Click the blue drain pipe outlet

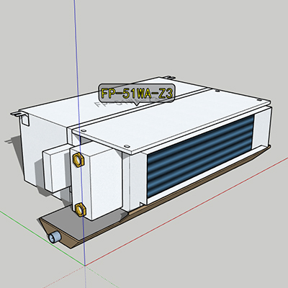tap(55, 237)
